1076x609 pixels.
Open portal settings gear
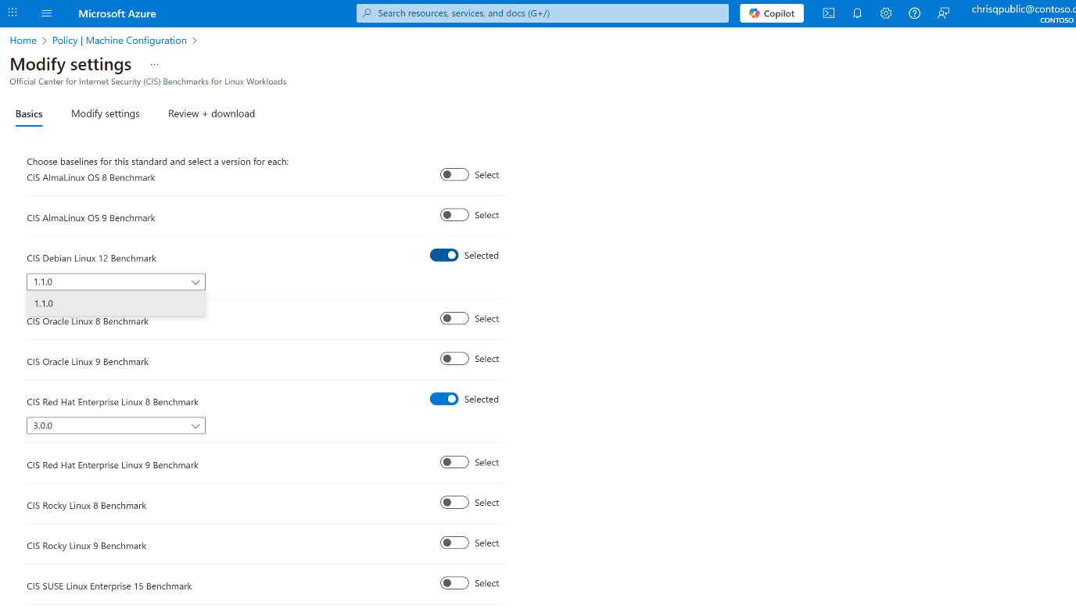coord(886,13)
